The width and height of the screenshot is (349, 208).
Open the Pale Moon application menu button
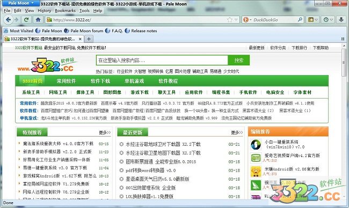click(21, 3)
